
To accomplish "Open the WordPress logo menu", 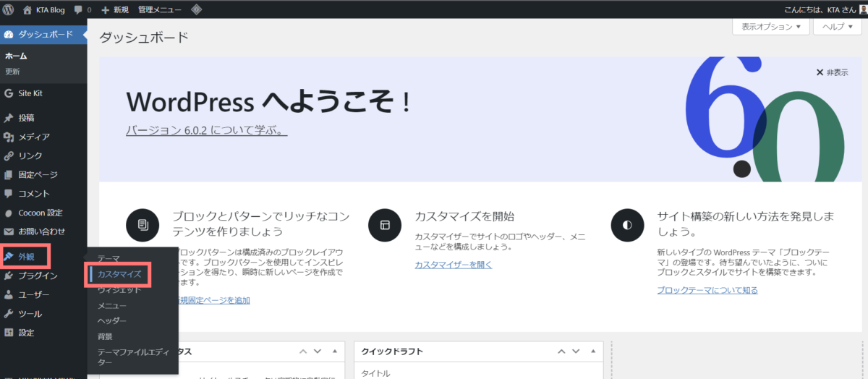I will 9,10.
